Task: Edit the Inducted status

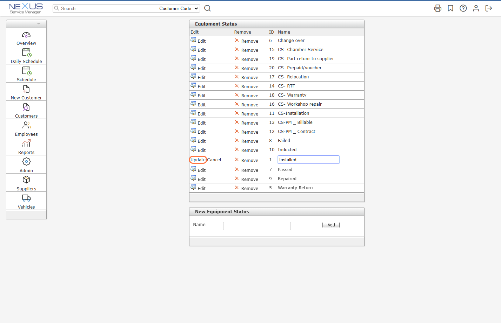Action: (198, 150)
